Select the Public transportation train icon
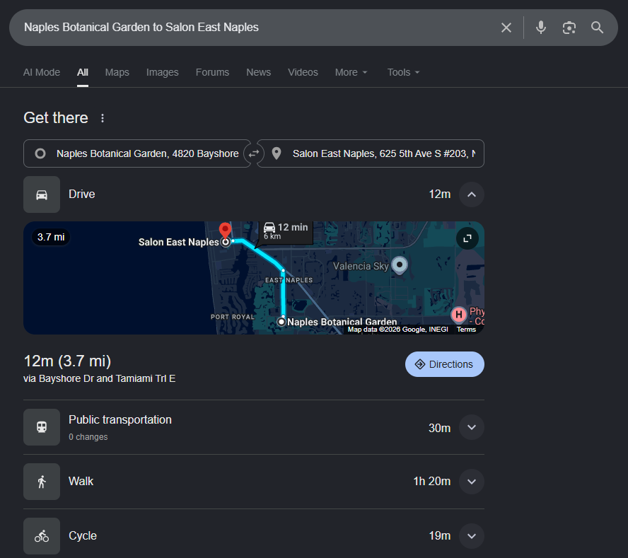628x558 pixels. (x=42, y=427)
